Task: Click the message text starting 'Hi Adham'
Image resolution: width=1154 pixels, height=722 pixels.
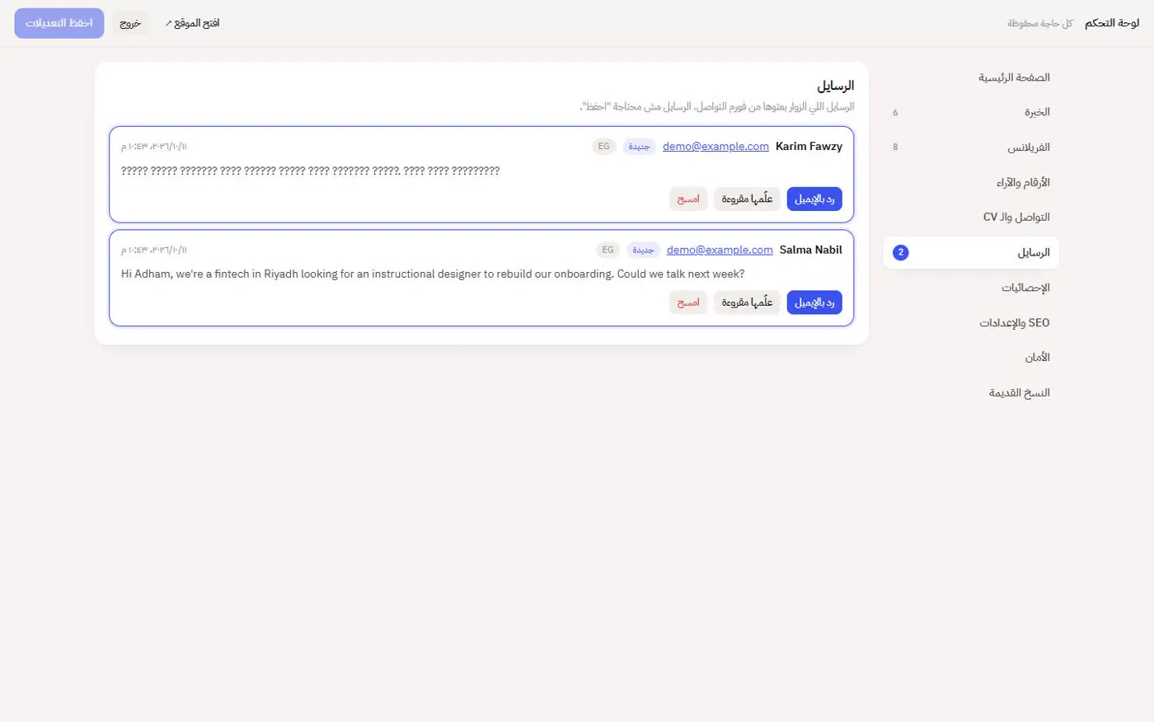Action: [433, 274]
